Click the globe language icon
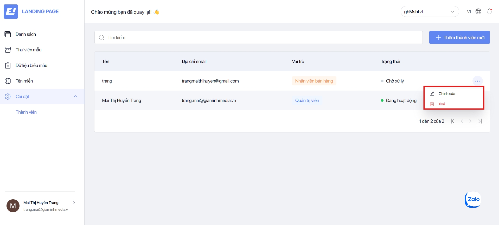This screenshot has height=225, width=499. point(478,11)
